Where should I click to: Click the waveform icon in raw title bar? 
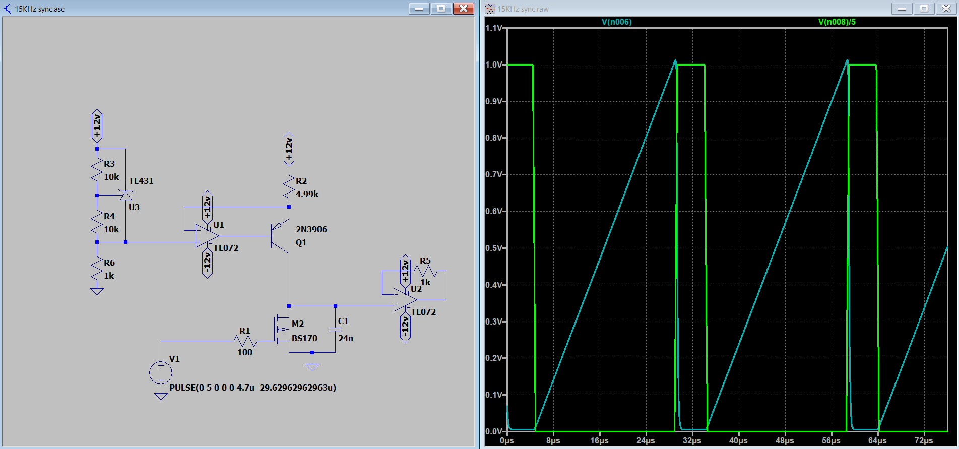coord(490,9)
